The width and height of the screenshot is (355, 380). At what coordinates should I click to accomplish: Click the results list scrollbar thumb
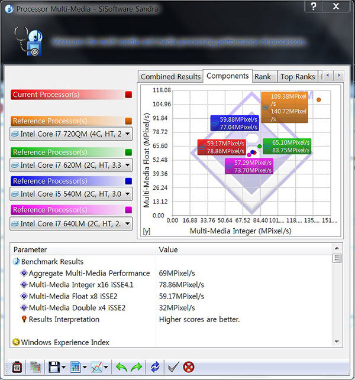click(x=337, y=258)
